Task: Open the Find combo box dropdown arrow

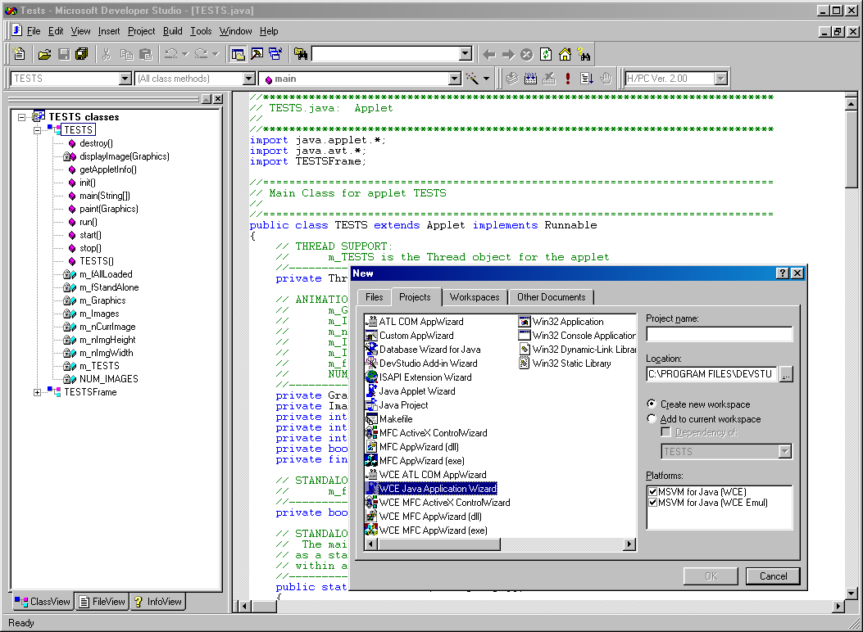Action: pyautogui.click(x=466, y=54)
